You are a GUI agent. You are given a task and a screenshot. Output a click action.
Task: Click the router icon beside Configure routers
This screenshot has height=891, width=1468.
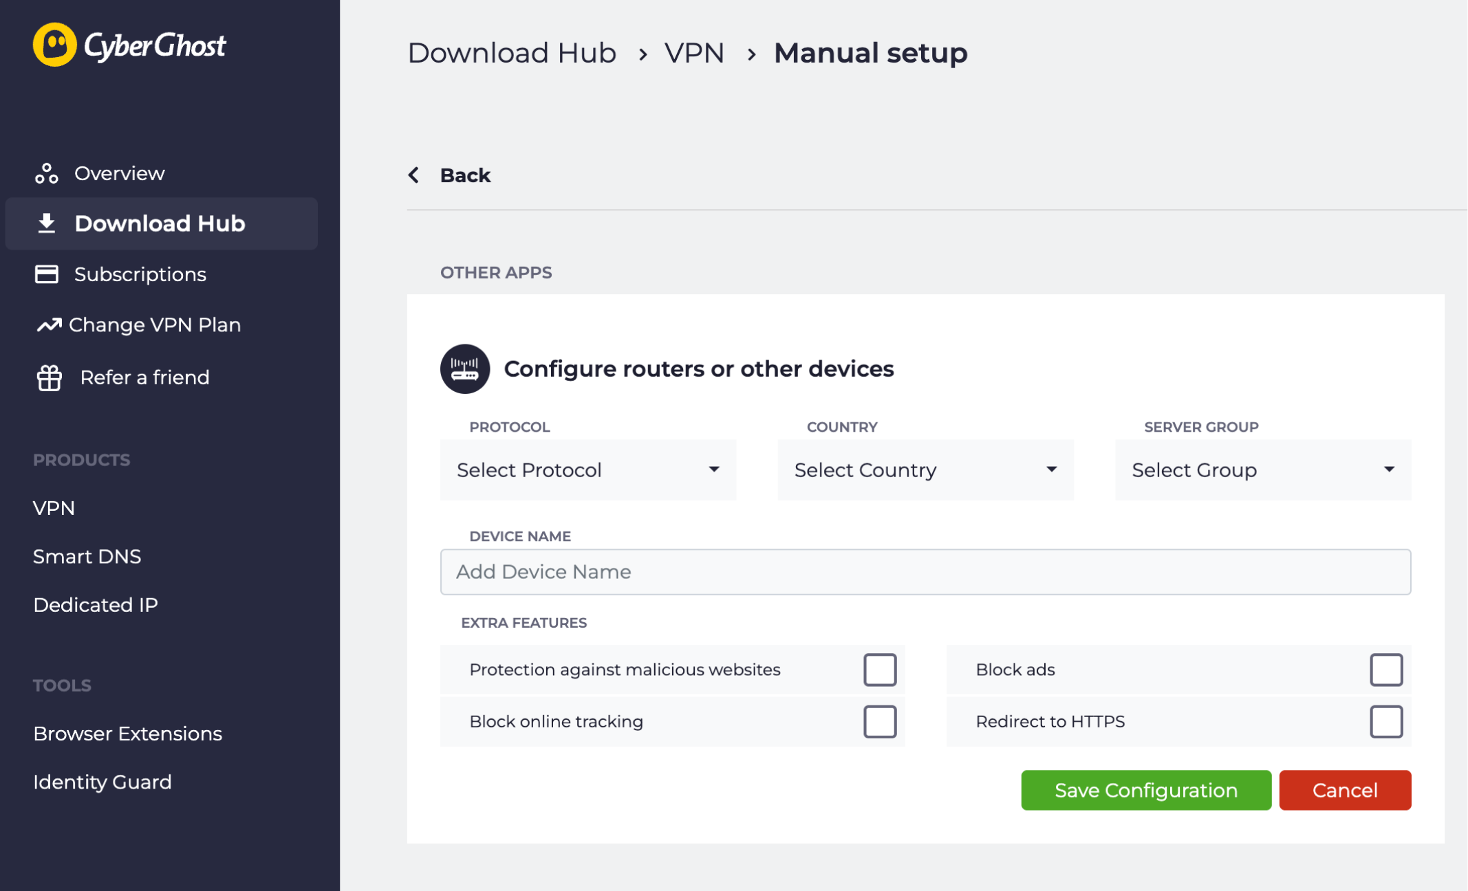click(x=465, y=368)
